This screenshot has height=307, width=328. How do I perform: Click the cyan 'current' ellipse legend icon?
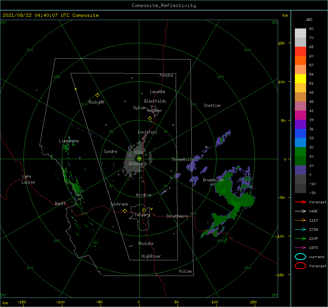coord(300,257)
